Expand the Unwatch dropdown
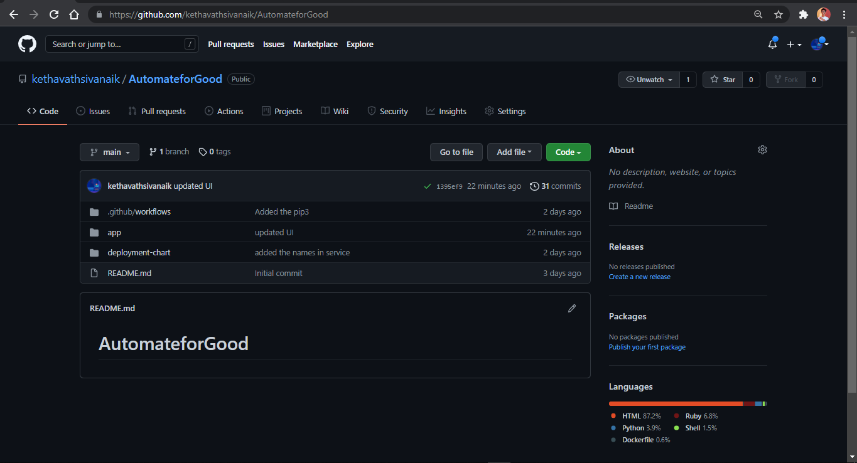This screenshot has width=857, height=463. [x=649, y=80]
